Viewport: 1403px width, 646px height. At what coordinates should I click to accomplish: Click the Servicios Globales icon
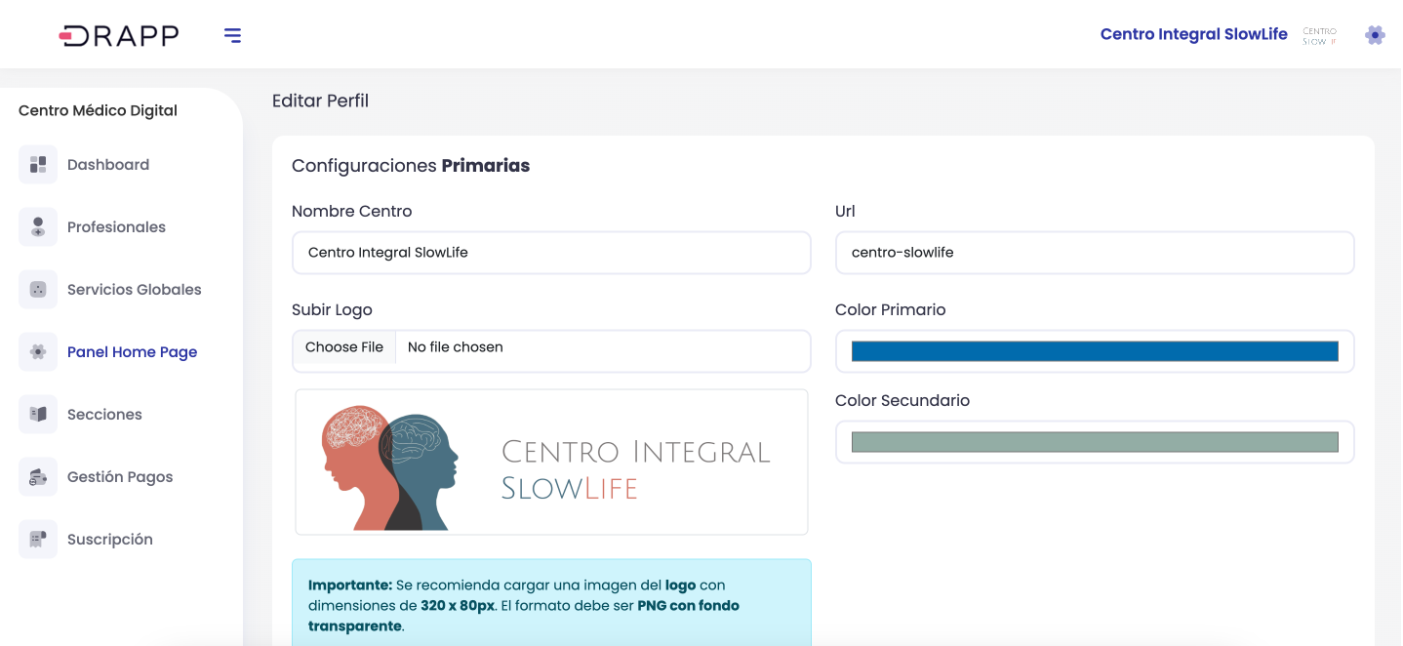point(38,290)
